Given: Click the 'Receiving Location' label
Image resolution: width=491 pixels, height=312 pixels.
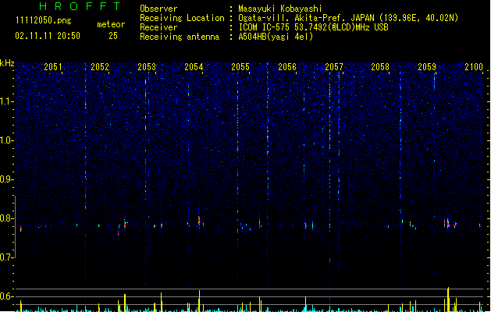Looking at the screenshot, I should (x=182, y=18).
